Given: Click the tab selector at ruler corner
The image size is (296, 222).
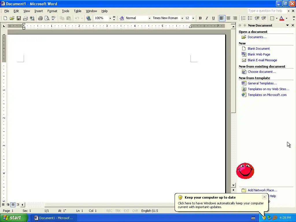Looking at the screenshot, I should (4, 26).
